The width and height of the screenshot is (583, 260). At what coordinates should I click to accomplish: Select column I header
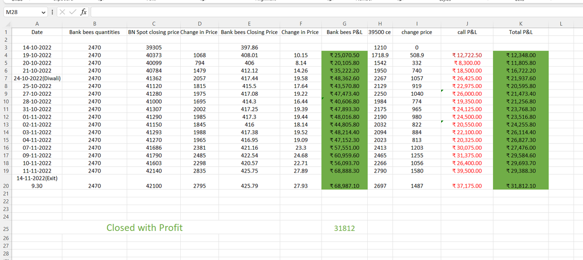coord(416,23)
